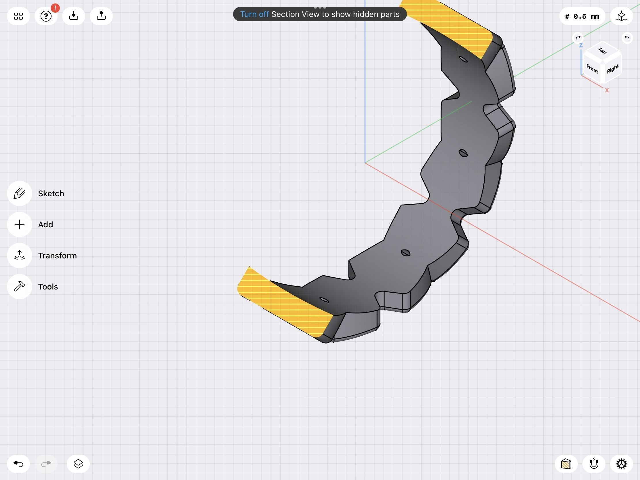This screenshot has width=640, height=480.
Task: Rotate view with counterclockwise arrow near cube
Action: [627, 38]
